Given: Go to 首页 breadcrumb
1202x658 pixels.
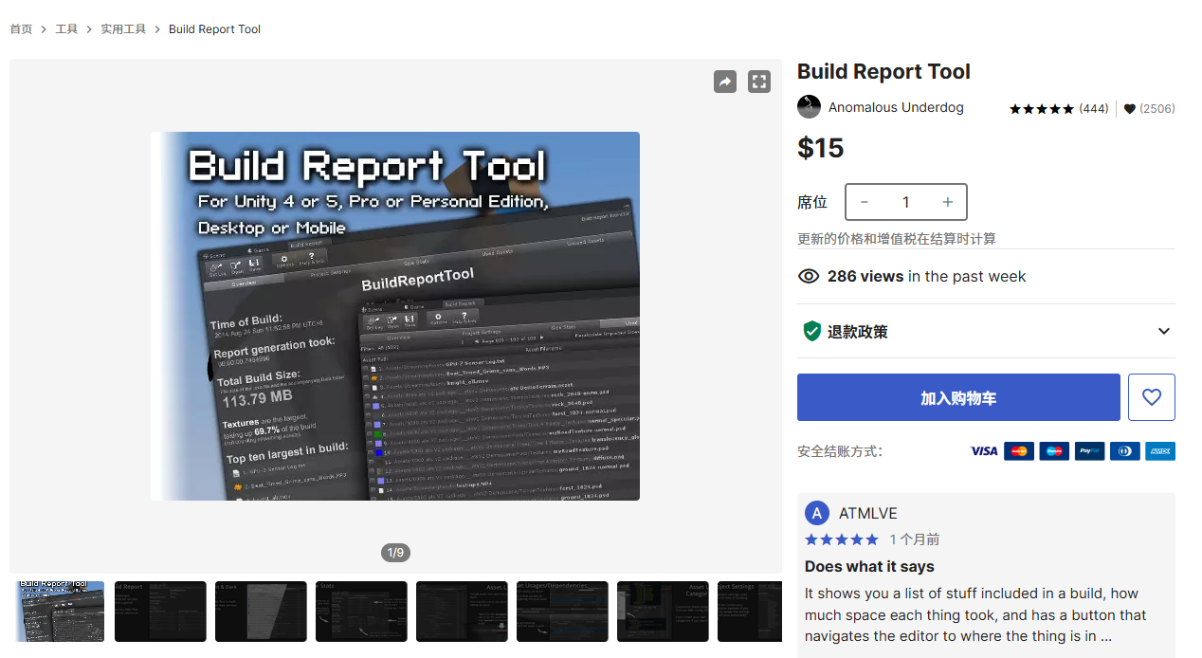Looking at the screenshot, I should [22, 29].
